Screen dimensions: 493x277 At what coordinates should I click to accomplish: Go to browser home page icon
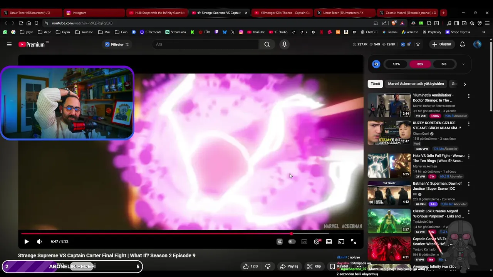(x=29, y=23)
